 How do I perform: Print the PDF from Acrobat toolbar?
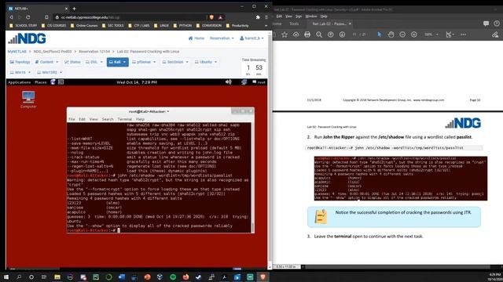pyautogui.click(x=307, y=34)
